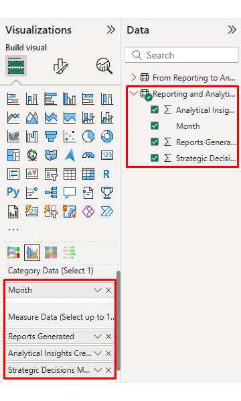
Task: Select the R script visual
Action: point(107,174)
